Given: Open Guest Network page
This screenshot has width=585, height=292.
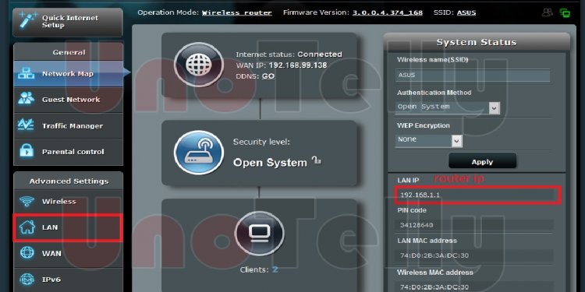Looking at the screenshot, I should tap(69, 100).
